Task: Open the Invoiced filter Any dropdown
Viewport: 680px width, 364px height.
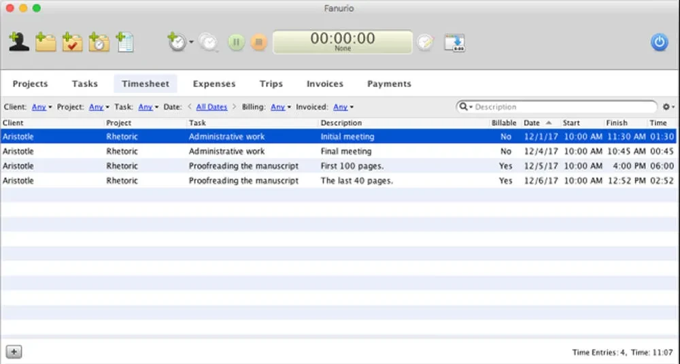Action: tap(343, 107)
